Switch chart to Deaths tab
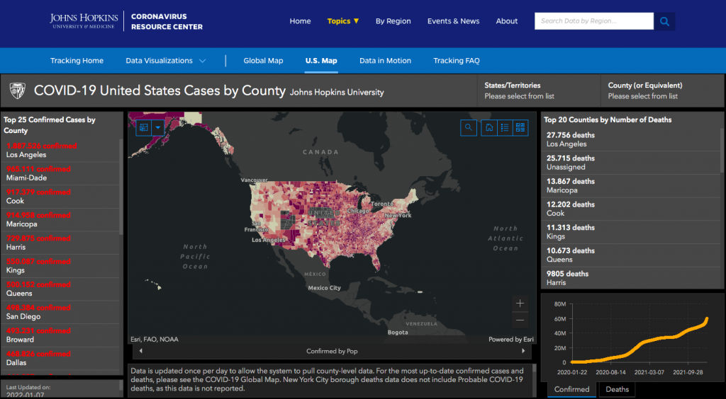The width and height of the screenshot is (726, 399). click(617, 389)
